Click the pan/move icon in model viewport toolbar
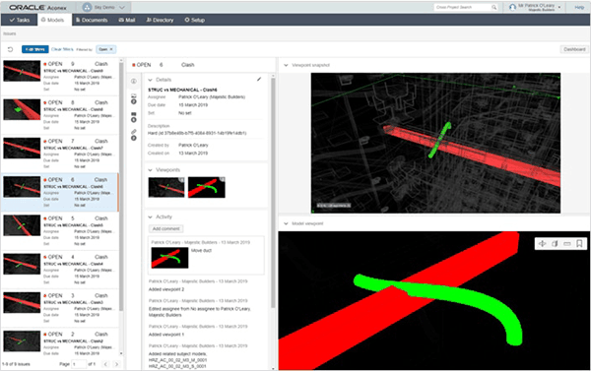 (542, 244)
